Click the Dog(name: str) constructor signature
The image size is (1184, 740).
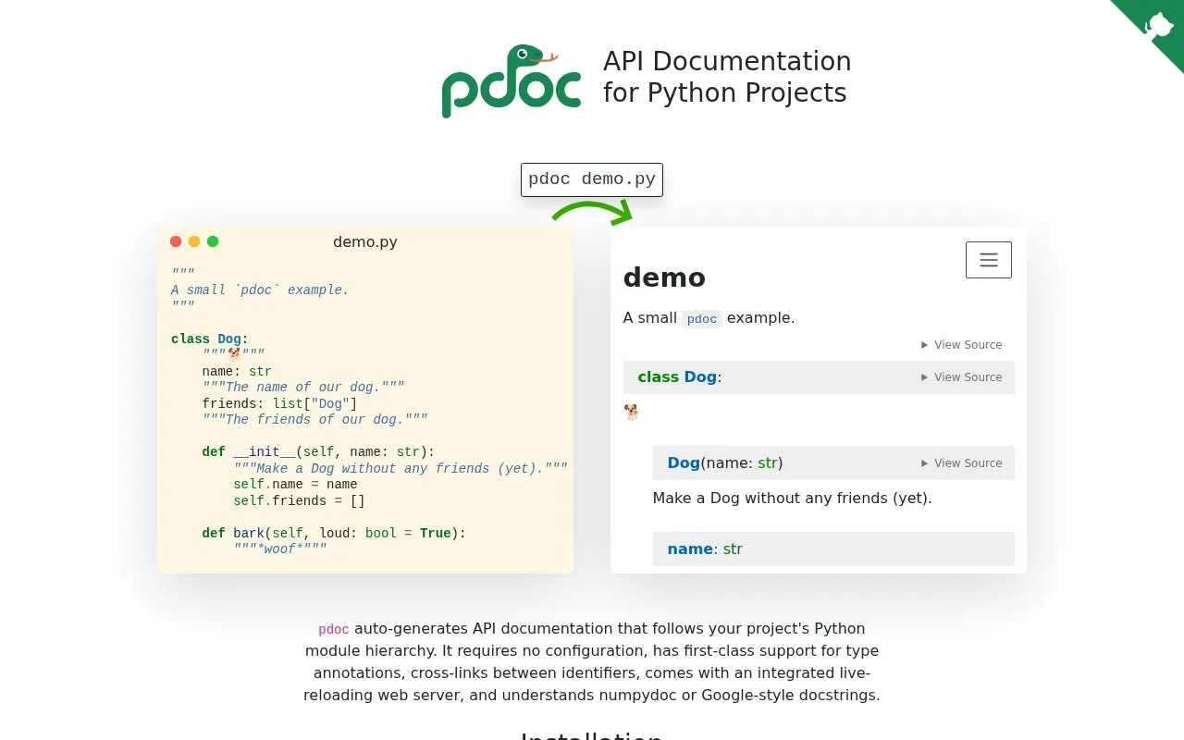pos(725,463)
